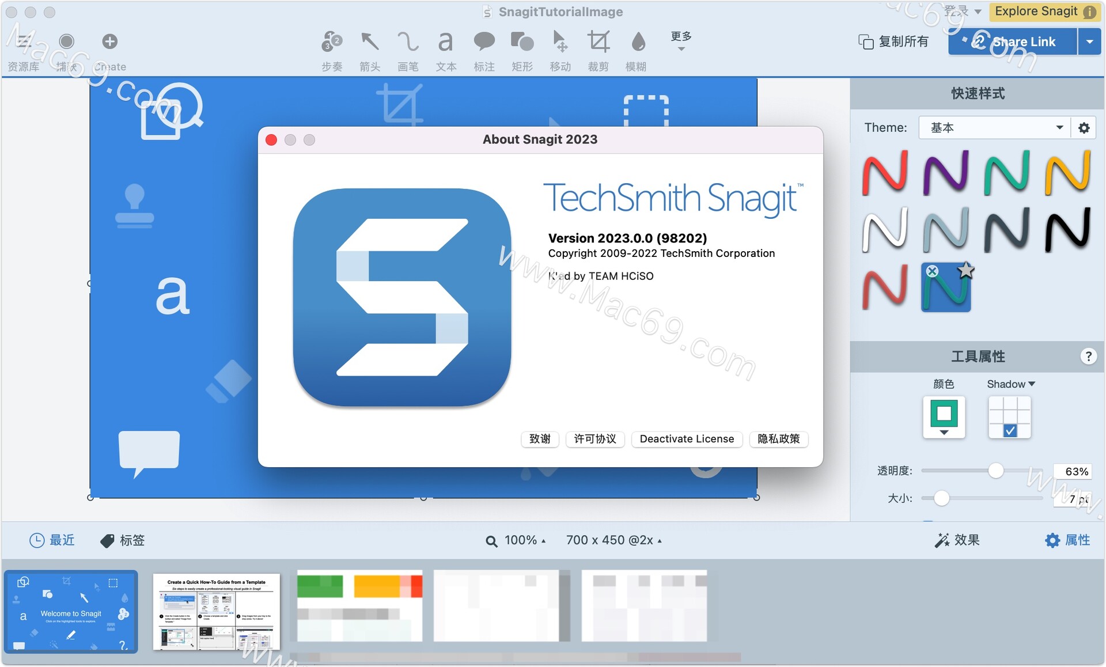Expand the More (更多) tools menu
Screen dimensions: 1106x667
681,41
